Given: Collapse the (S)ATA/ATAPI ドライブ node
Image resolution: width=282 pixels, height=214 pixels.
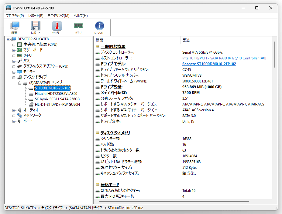Looking at the screenshot, I should (20, 83).
